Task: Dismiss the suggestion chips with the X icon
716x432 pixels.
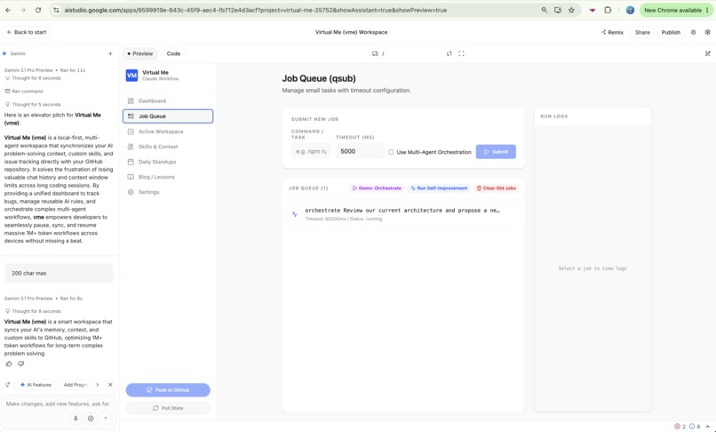Action: pos(110,385)
